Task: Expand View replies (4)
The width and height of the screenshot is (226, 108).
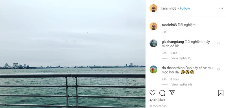Action: (182, 84)
